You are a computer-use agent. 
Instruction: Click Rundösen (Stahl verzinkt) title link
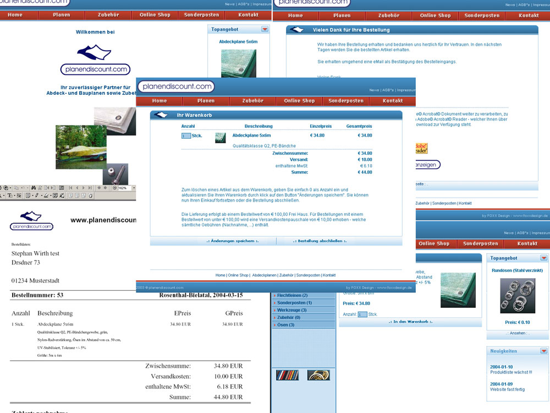pos(517,270)
